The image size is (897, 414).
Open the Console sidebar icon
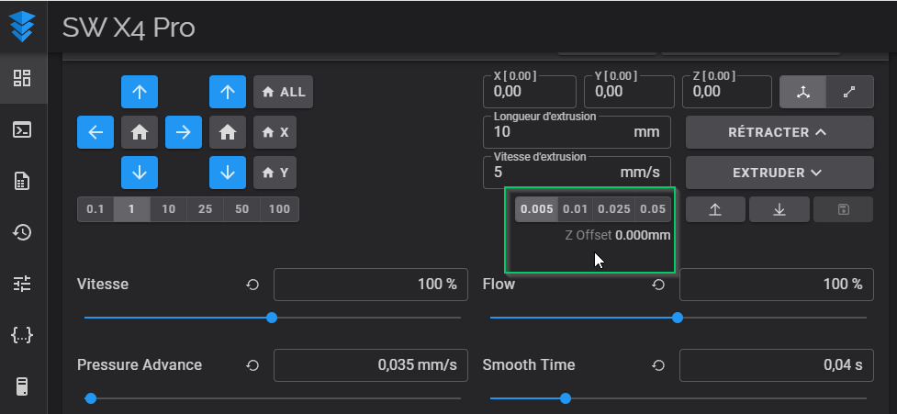22,129
